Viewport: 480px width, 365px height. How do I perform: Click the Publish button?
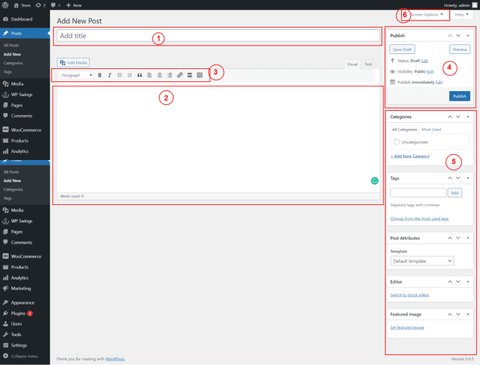pos(460,96)
